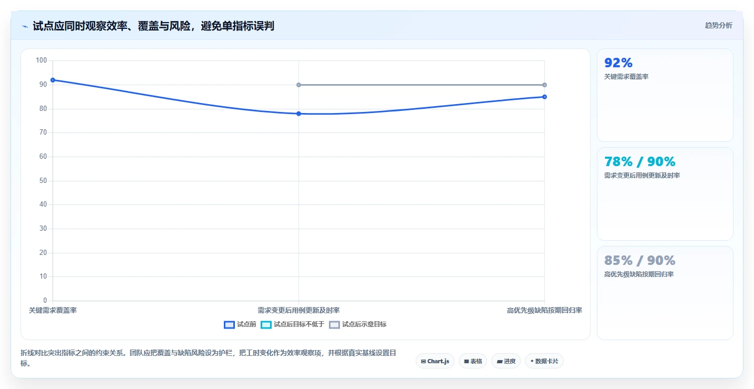The height and width of the screenshot is (389, 754).
Task: Select the Chart.js chip
Action: [x=435, y=361]
